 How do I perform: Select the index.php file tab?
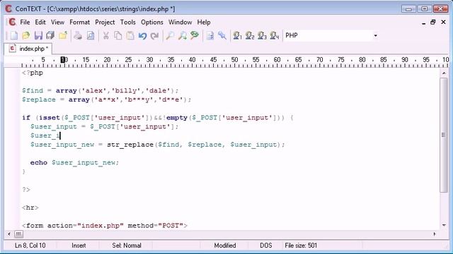coord(28,49)
